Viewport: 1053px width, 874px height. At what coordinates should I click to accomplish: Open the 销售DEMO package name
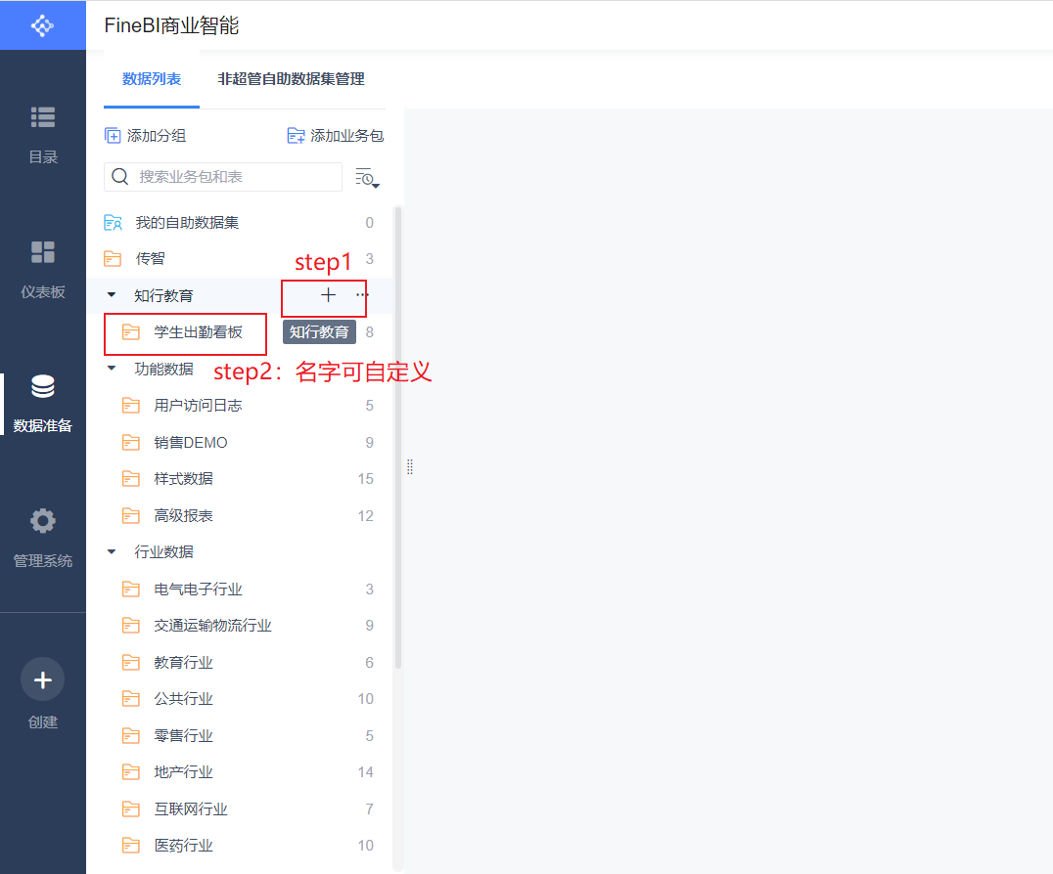pyautogui.click(x=191, y=443)
